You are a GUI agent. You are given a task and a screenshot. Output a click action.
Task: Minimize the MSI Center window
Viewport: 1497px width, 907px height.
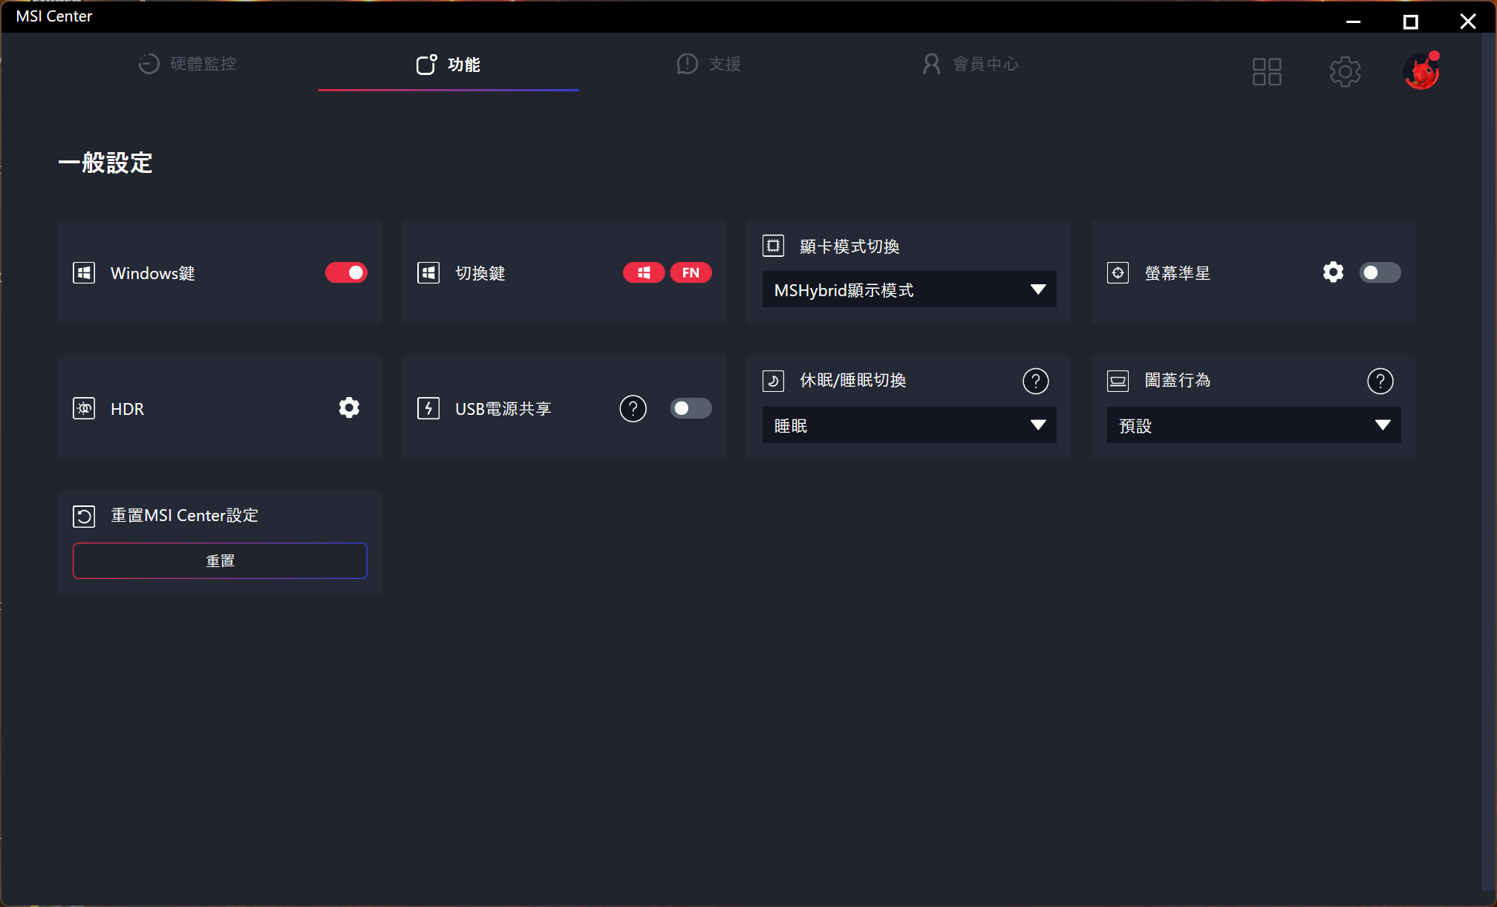(x=1353, y=22)
